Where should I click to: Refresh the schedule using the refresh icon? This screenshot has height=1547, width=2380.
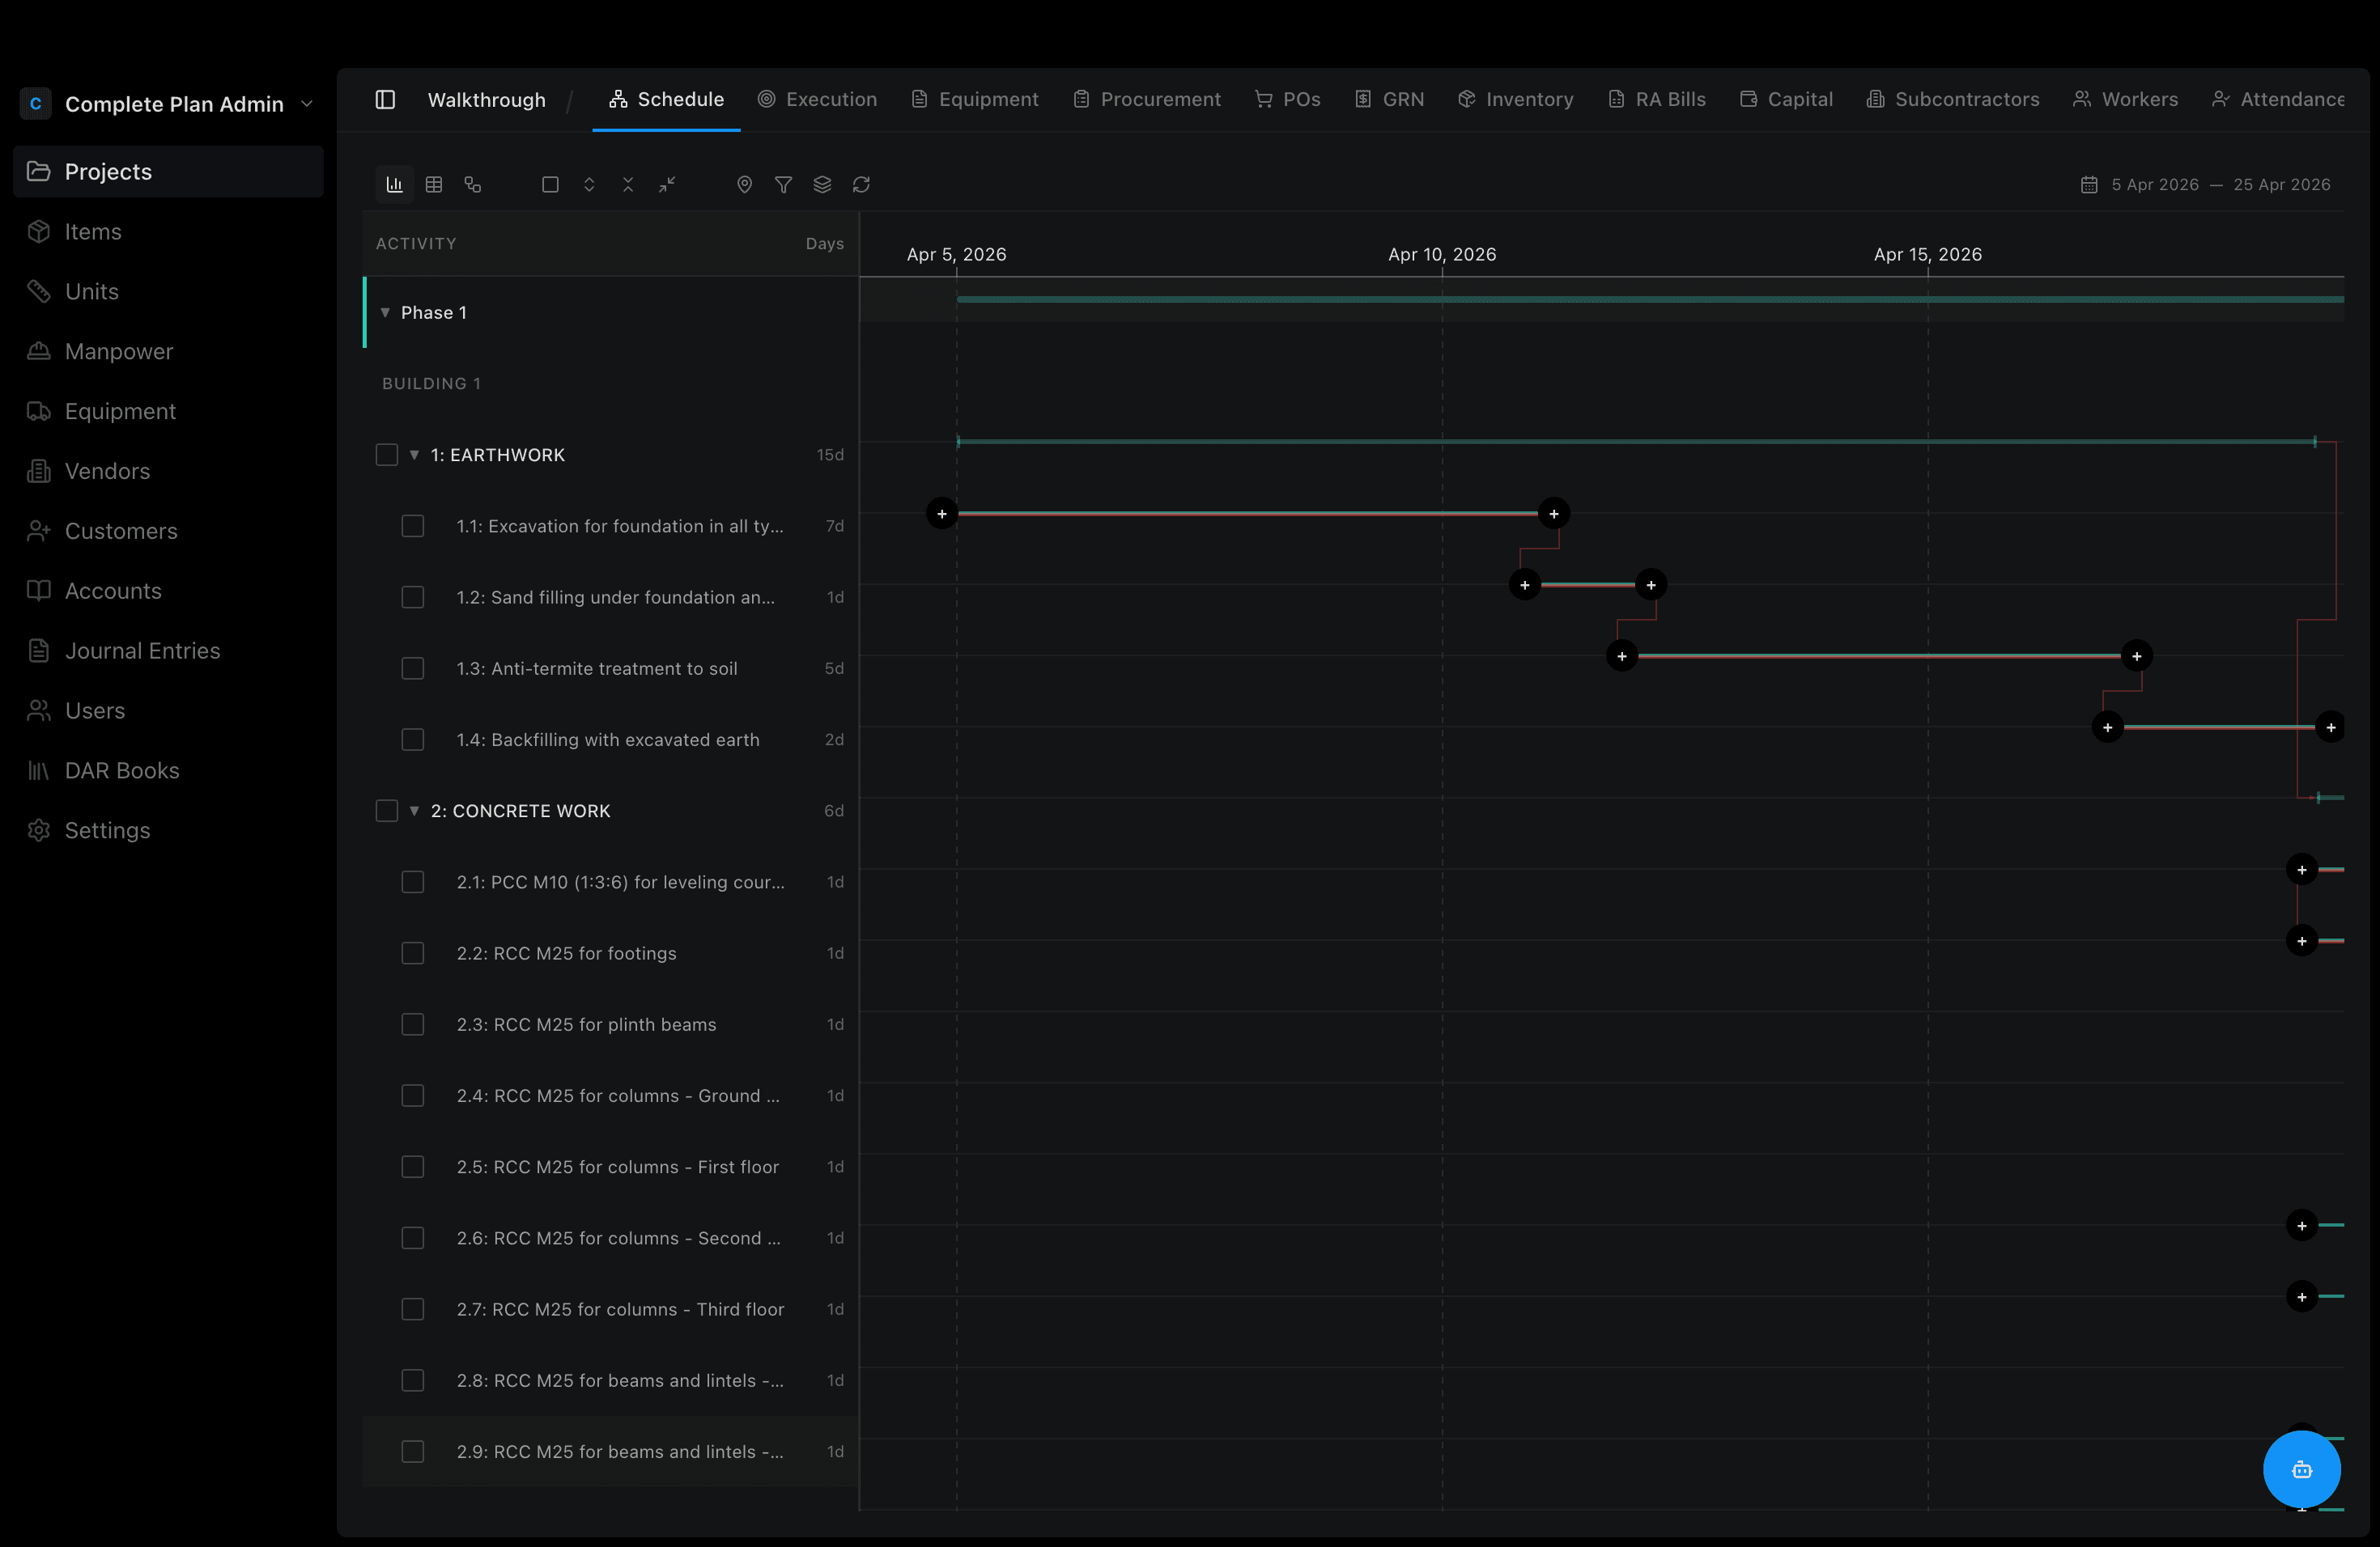pyautogui.click(x=862, y=185)
